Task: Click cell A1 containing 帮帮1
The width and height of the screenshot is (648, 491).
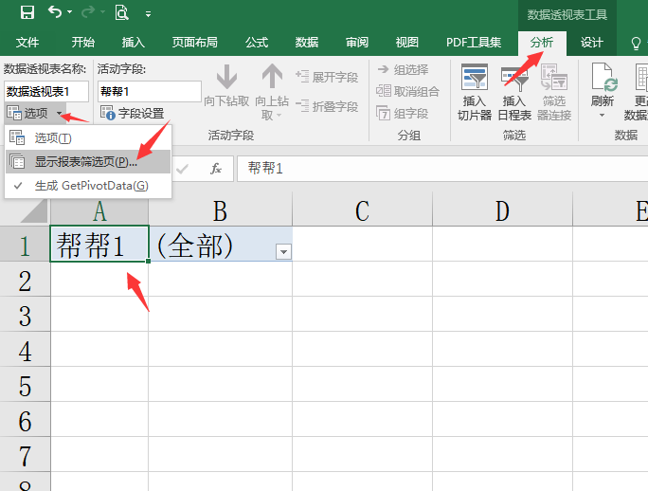Action: (99, 244)
